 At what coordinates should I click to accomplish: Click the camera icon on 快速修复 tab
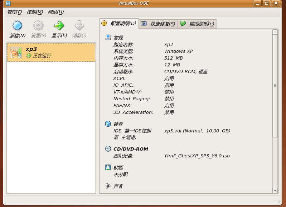pyautogui.click(x=144, y=24)
